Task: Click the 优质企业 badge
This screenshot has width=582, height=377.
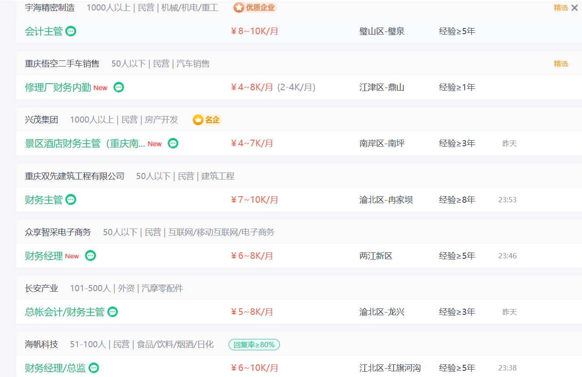Action: point(255,7)
